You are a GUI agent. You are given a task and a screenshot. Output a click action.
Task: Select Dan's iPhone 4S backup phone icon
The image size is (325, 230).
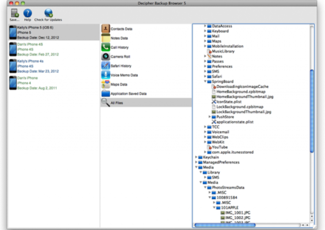click(13, 49)
